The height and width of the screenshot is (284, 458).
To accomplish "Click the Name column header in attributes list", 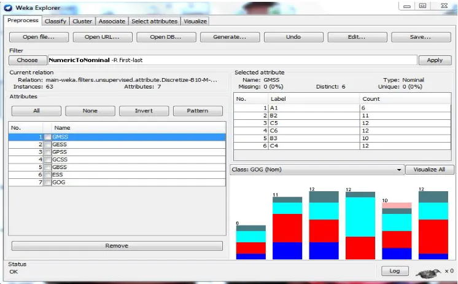I will [x=139, y=128].
